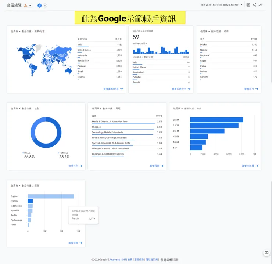Select Dhaka row in city table
Viewport: 272px width, 264px height.
[x=229, y=45]
